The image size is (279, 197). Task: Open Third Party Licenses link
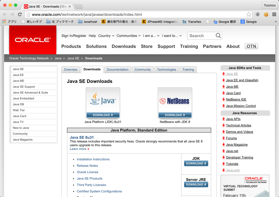pos(91,185)
